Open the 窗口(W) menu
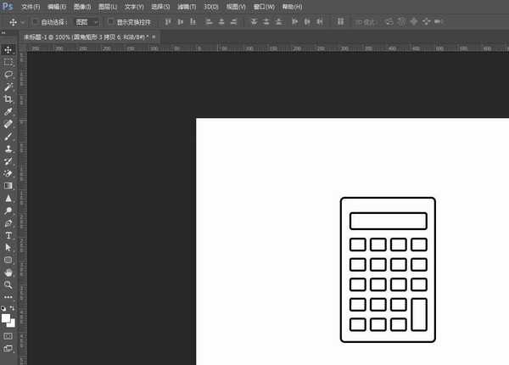The width and height of the screenshot is (509, 365). (x=264, y=7)
